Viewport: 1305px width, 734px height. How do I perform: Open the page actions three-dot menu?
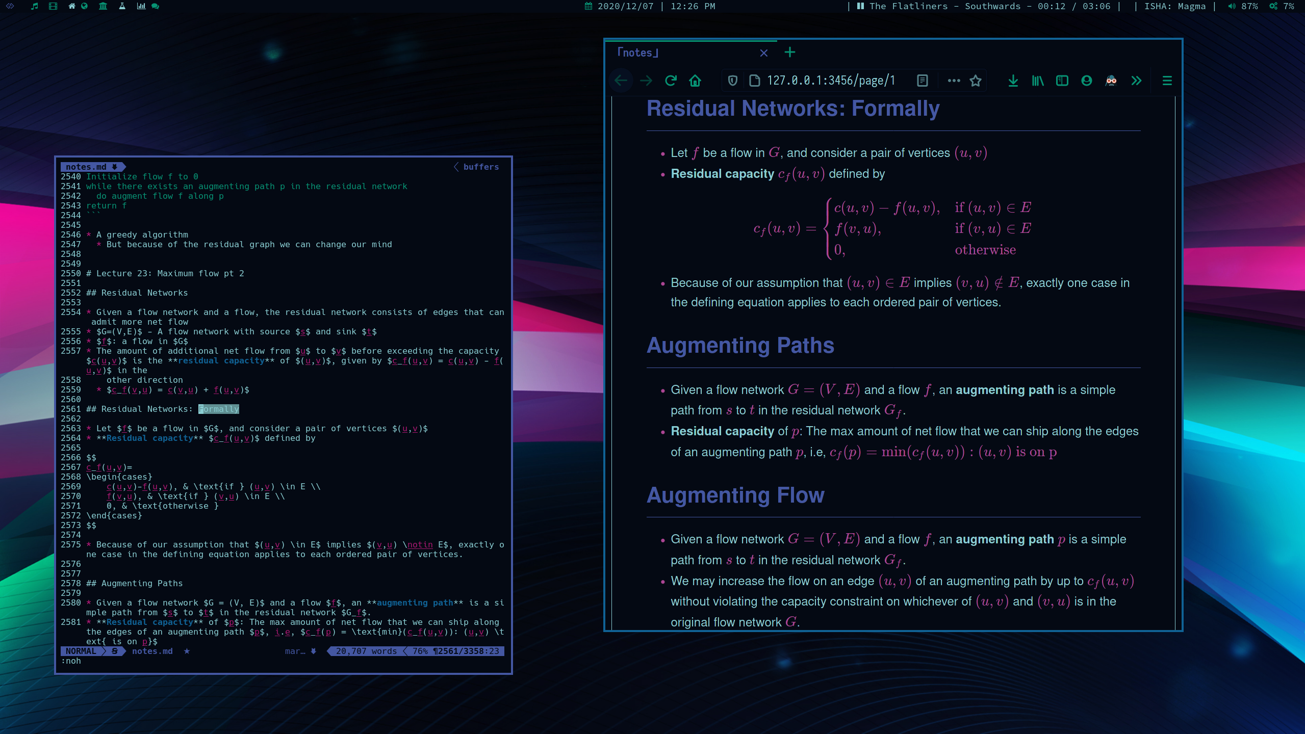[x=954, y=81]
